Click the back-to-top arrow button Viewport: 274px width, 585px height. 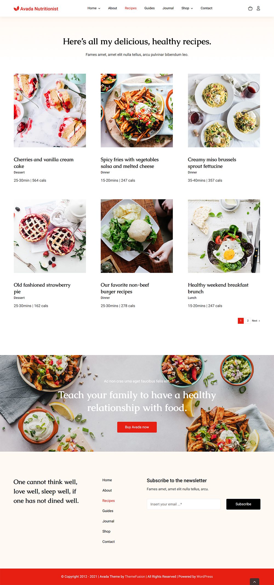tap(255, 582)
